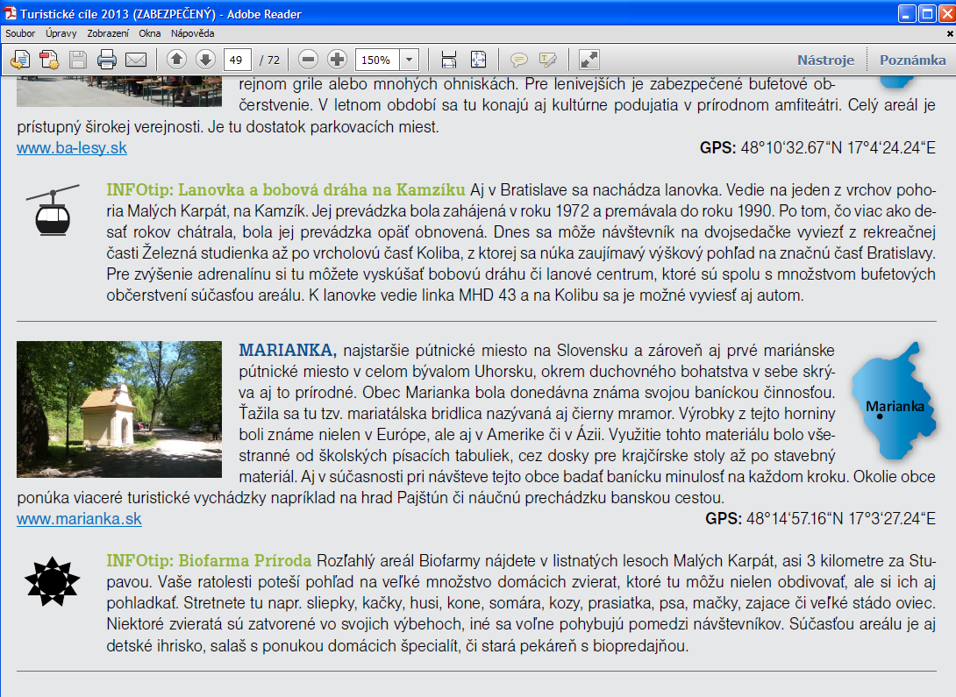
Task: Go to next page with down arrow
Action: pyautogui.click(x=204, y=60)
